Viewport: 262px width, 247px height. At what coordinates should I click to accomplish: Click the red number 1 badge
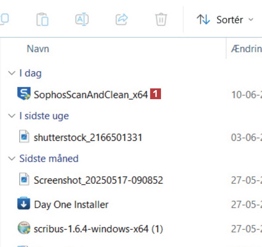(x=155, y=94)
